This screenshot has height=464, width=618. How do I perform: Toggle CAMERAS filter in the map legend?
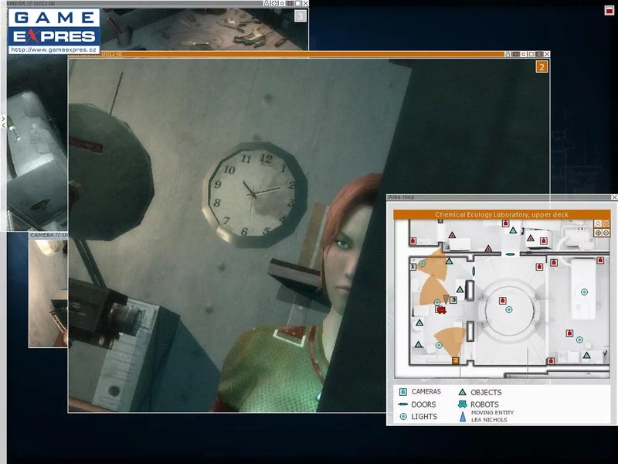pos(402,392)
